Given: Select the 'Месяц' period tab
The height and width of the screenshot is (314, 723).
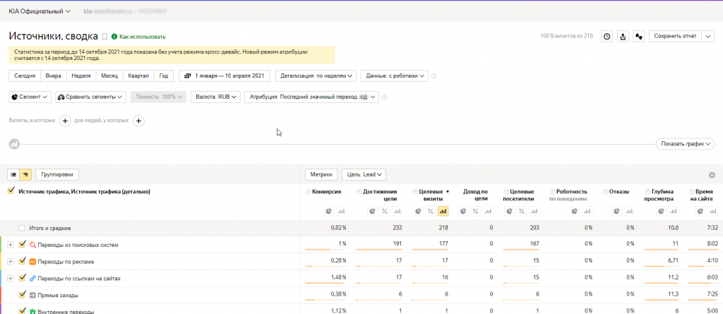Looking at the screenshot, I should pyautogui.click(x=109, y=76).
